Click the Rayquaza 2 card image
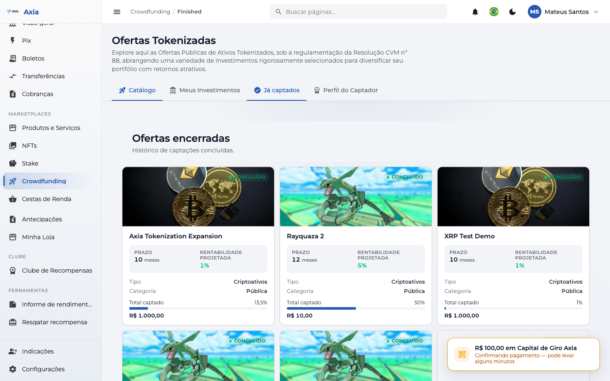This screenshot has height=381, width=610. [x=356, y=197]
